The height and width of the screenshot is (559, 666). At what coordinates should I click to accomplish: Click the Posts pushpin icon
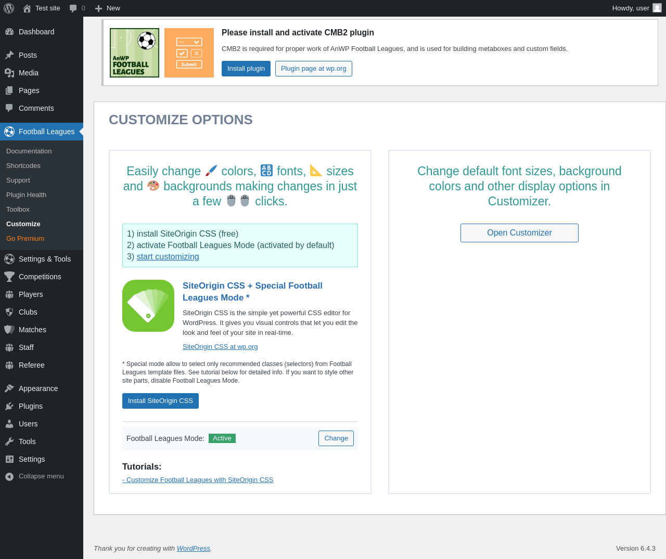9,55
